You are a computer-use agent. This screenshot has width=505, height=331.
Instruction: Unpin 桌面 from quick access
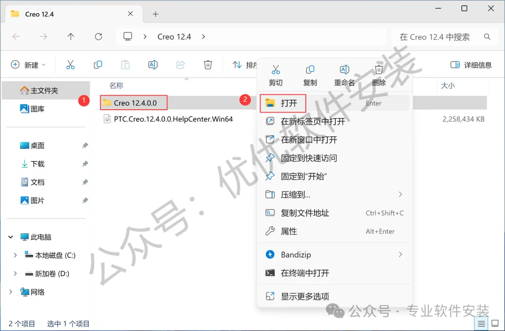85,145
